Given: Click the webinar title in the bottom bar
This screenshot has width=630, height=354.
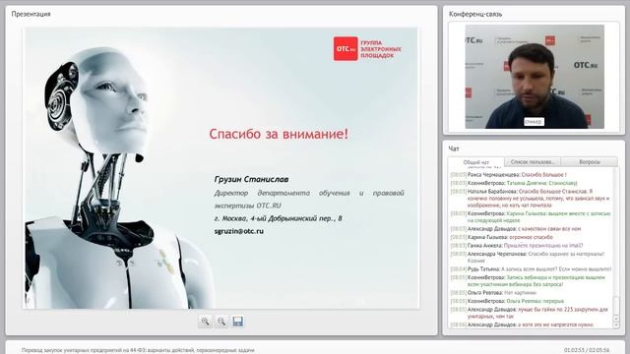Looking at the screenshot, I should pos(138,350).
